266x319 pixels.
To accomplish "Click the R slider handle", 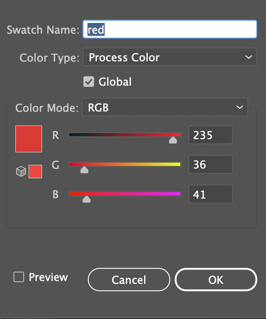I will 173,140.
